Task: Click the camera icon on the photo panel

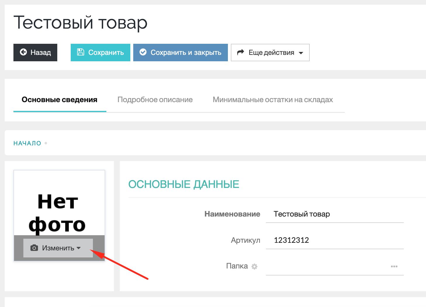Action: 34,248
